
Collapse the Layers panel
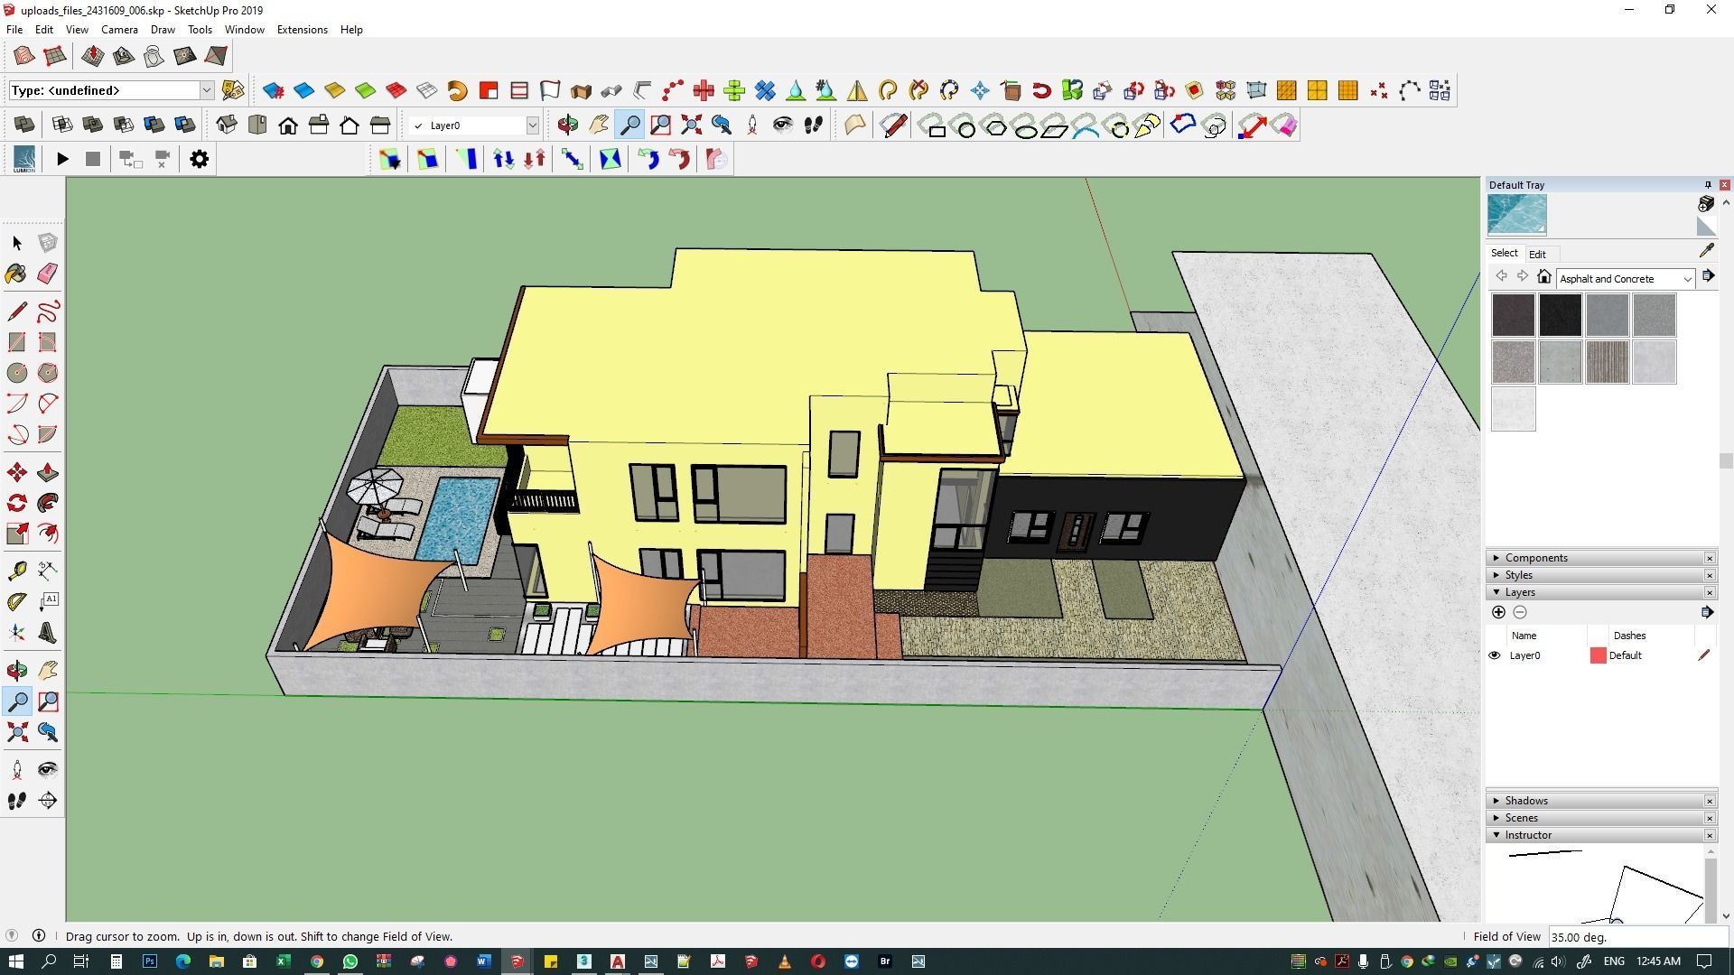click(1519, 592)
